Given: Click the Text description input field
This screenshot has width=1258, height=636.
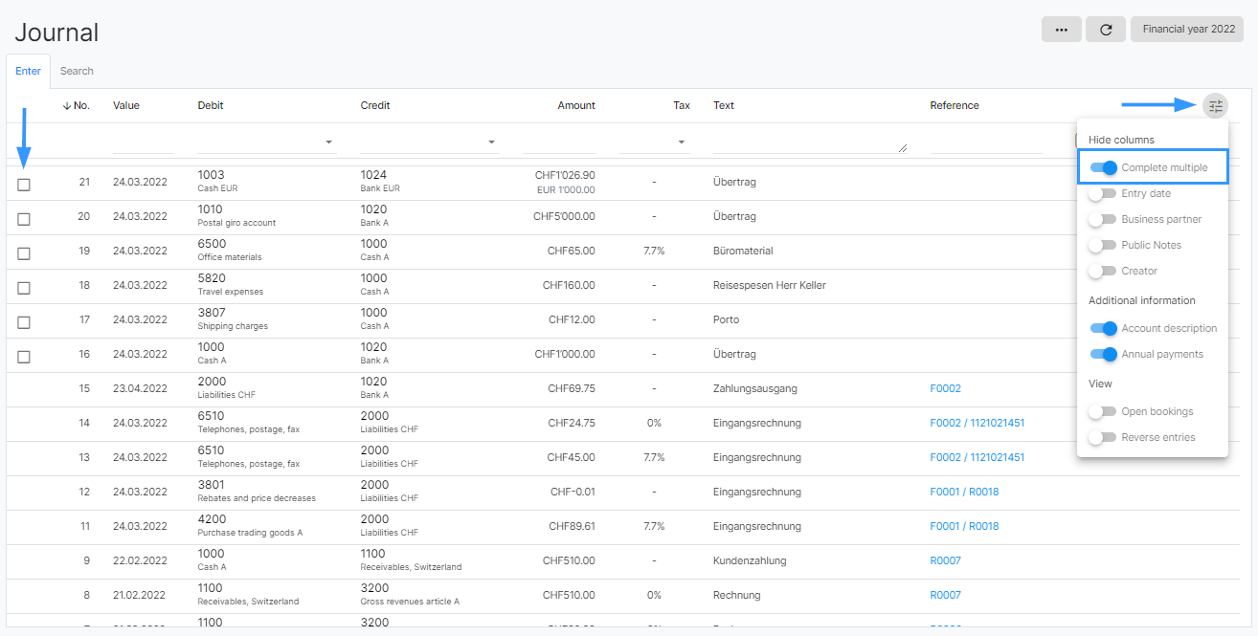Looking at the screenshot, I should pyautogui.click(x=810, y=142).
